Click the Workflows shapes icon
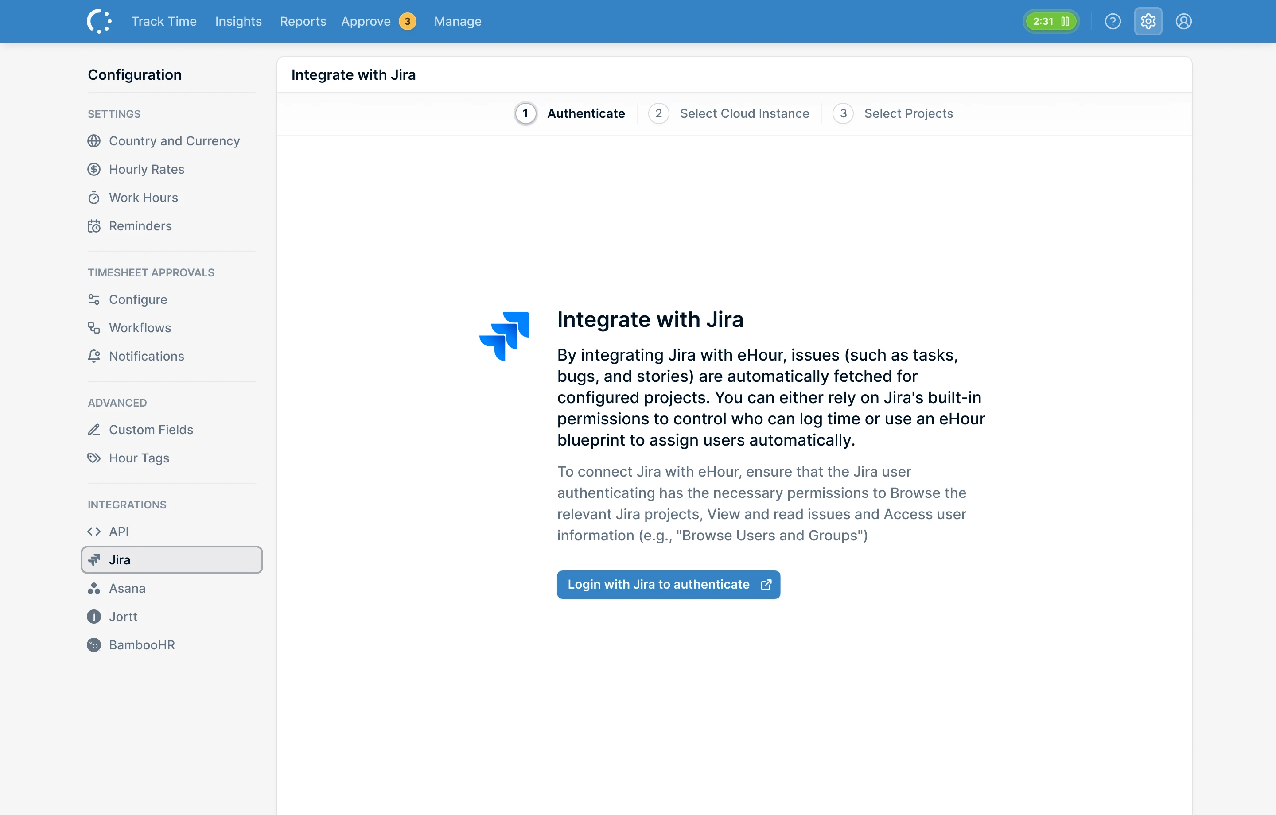Image resolution: width=1276 pixels, height=815 pixels. [94, 328]
